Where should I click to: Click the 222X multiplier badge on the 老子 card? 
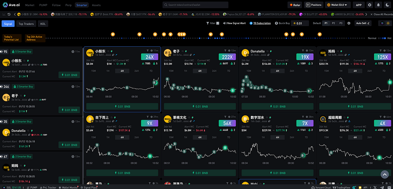coord(227,57)
